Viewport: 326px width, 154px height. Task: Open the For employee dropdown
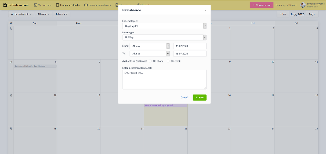click(164, 26)
